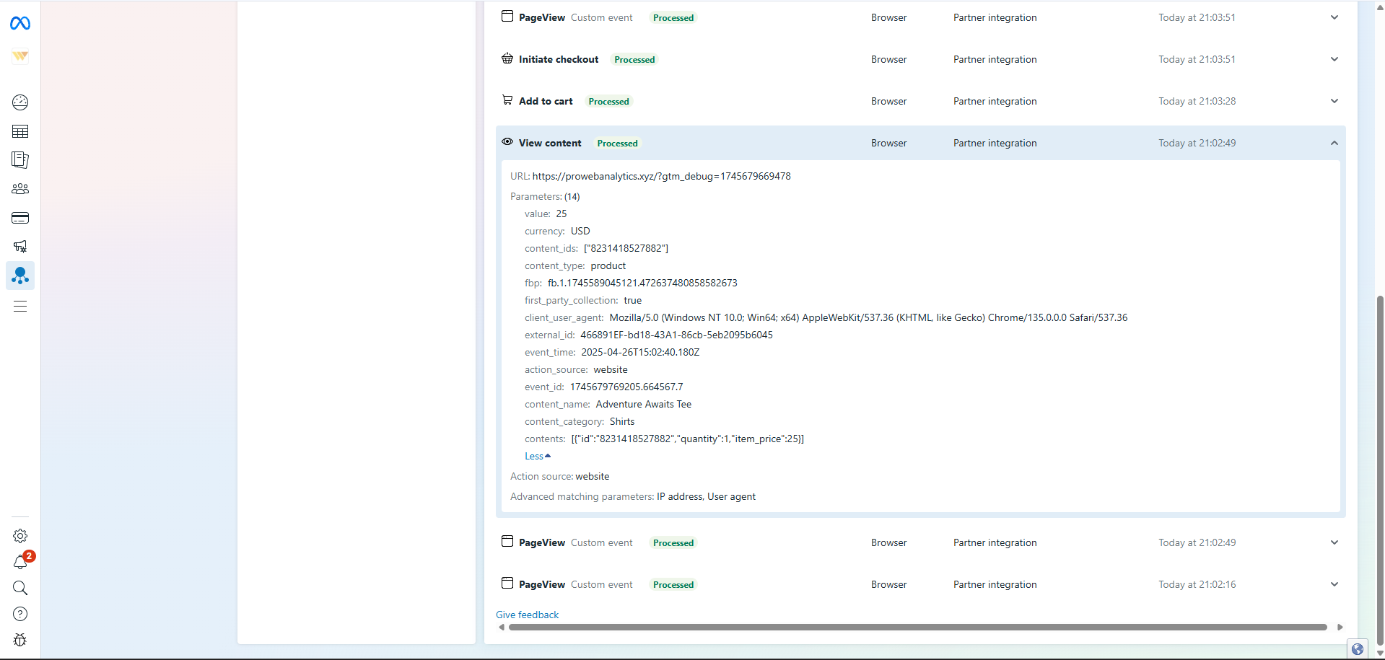Open the Help question mark icon
Image resolution: width=1385 pixels, height=660 pixels.
pyautogui.click(x=20, y=614)
